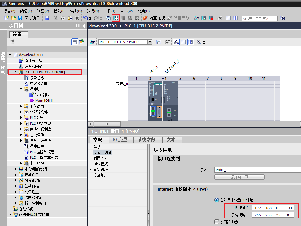Click the 子网掩码 field 255.255.255.0

[x=273, y=215]
